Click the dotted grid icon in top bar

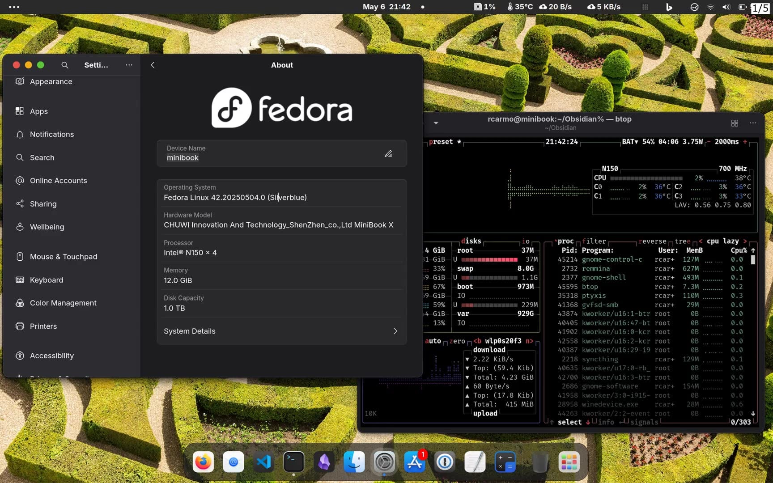645,7
